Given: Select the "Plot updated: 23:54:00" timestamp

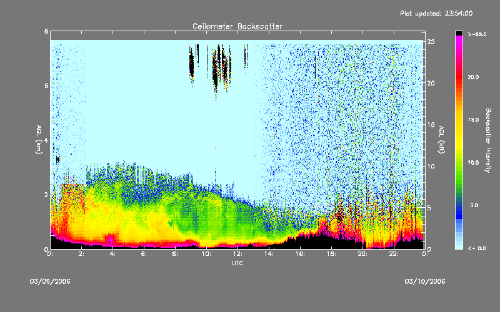Looking at the screenshot, I should click(436, 13).
